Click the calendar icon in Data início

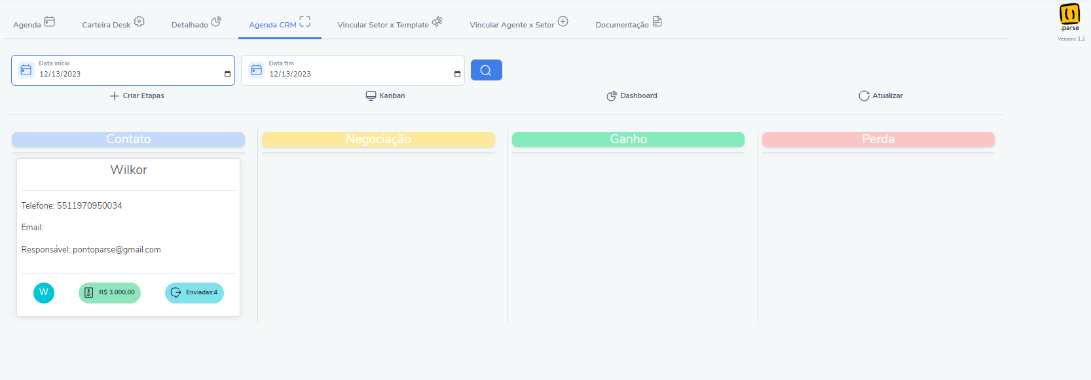point(26,70)
